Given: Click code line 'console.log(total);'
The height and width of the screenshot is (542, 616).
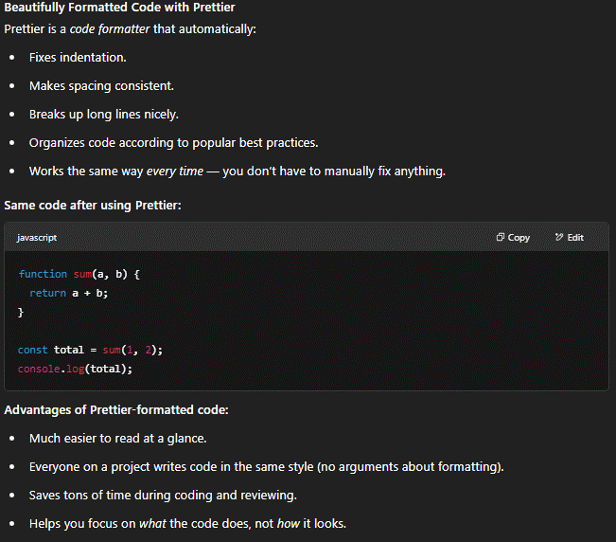Looking at the screenshot, I should pyautogui.click(x=75, y=369).
